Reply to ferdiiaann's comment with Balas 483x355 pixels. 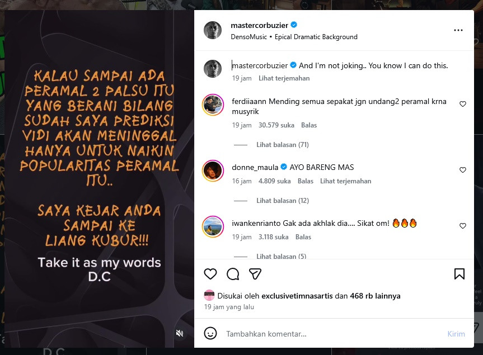(x=309, y=125)
